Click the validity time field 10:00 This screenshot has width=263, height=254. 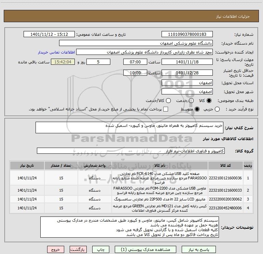pos(135,73)
